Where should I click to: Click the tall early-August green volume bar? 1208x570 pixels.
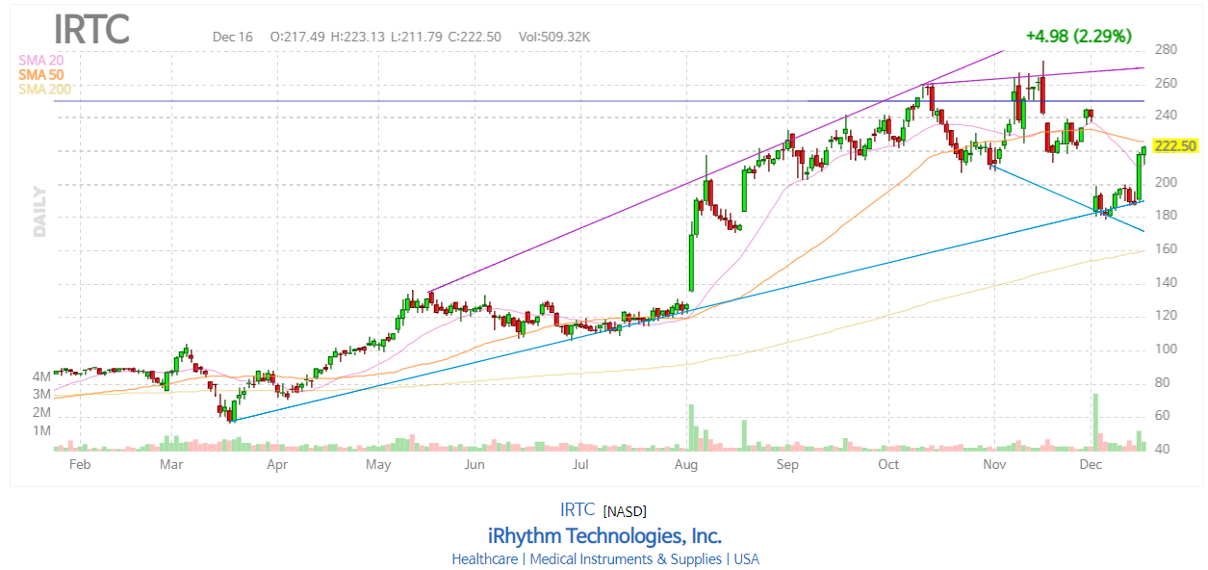pyautogui.click(x=691, y=428)
